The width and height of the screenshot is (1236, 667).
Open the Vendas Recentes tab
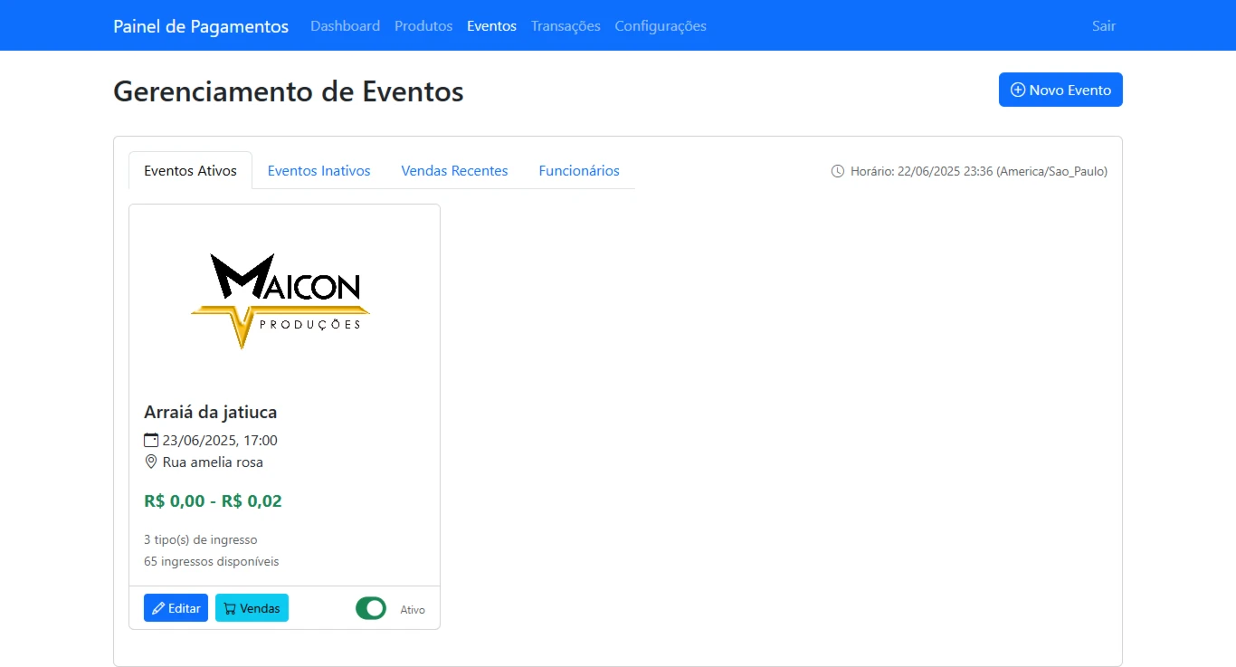[x=454, y=170]
